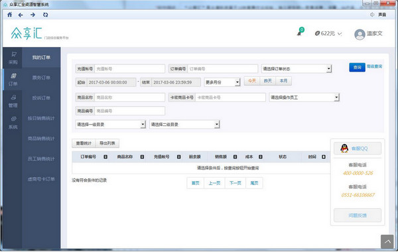
Task: Navigate back with the left arrow
Action: pyautogui.click(x=21, y=15)
